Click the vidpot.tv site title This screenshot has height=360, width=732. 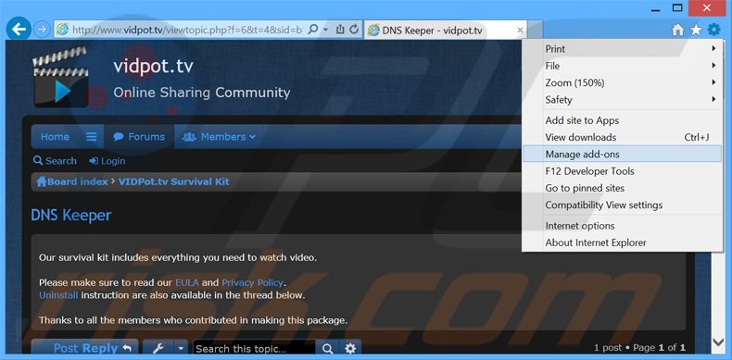point(153,68)
